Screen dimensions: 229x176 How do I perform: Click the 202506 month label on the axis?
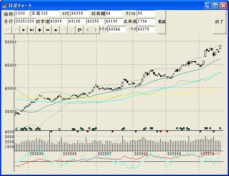coord(70,154)
